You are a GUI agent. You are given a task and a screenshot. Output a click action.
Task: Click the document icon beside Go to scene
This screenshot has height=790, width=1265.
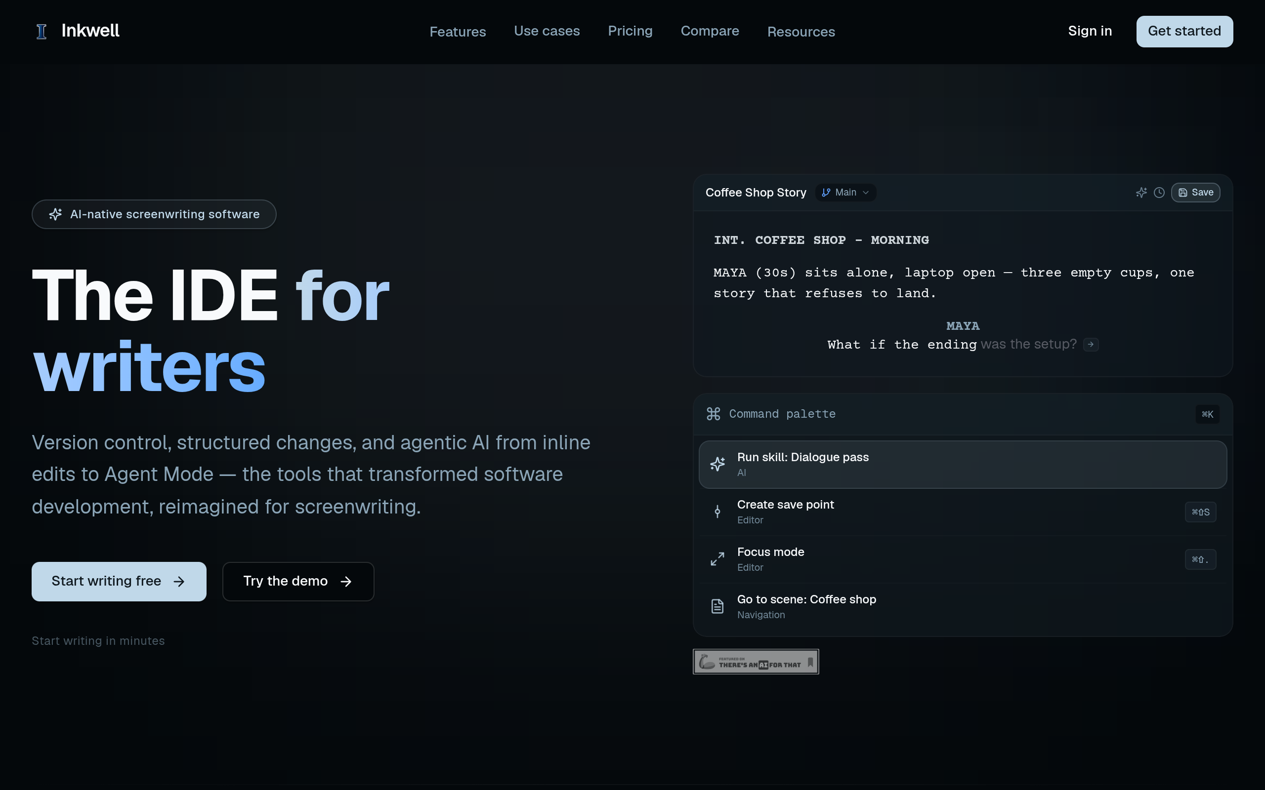point(717,606)
